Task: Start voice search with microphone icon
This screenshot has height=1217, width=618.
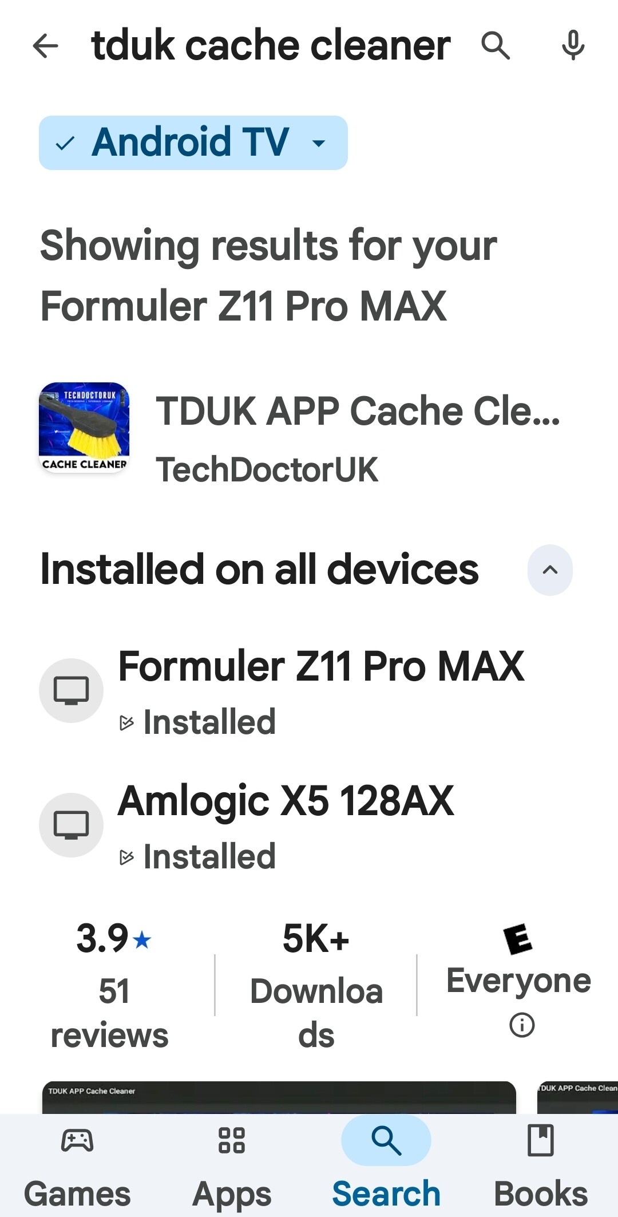Action: (x=573, y=46)
